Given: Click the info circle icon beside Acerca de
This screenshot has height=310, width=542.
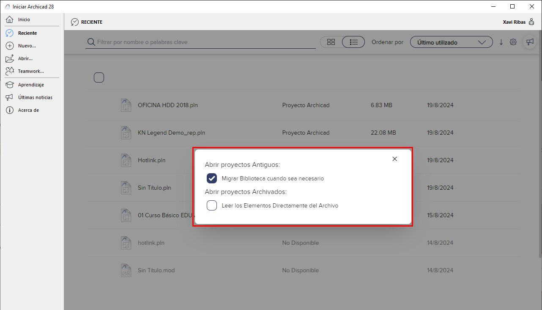Looking at the screenshot, I should pyautogui.click(x=10, y=110).
